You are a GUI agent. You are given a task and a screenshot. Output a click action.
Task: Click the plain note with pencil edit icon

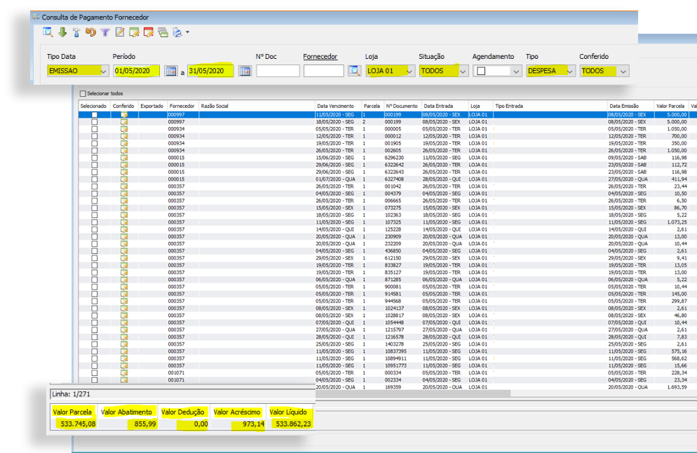tap(120, 32)
